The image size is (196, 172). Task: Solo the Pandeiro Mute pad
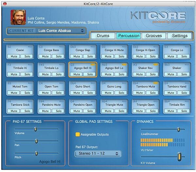pyautogui.click(x=58, y=111)
